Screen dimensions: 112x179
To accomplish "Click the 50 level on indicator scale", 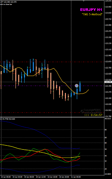I will coord(106,149).
